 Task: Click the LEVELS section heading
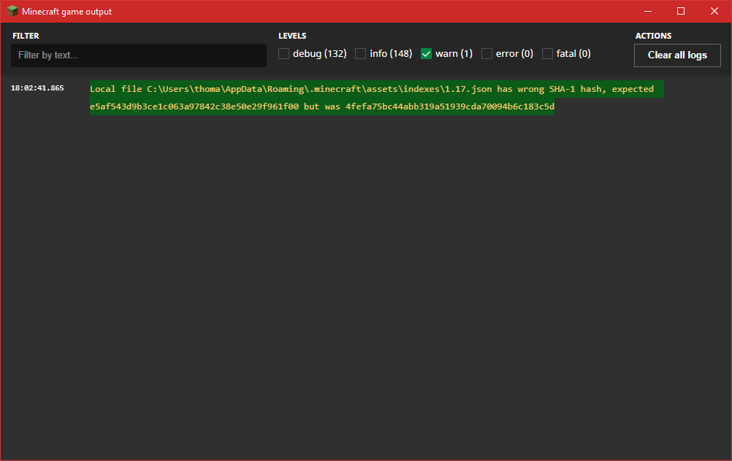[x=292, y=36]
